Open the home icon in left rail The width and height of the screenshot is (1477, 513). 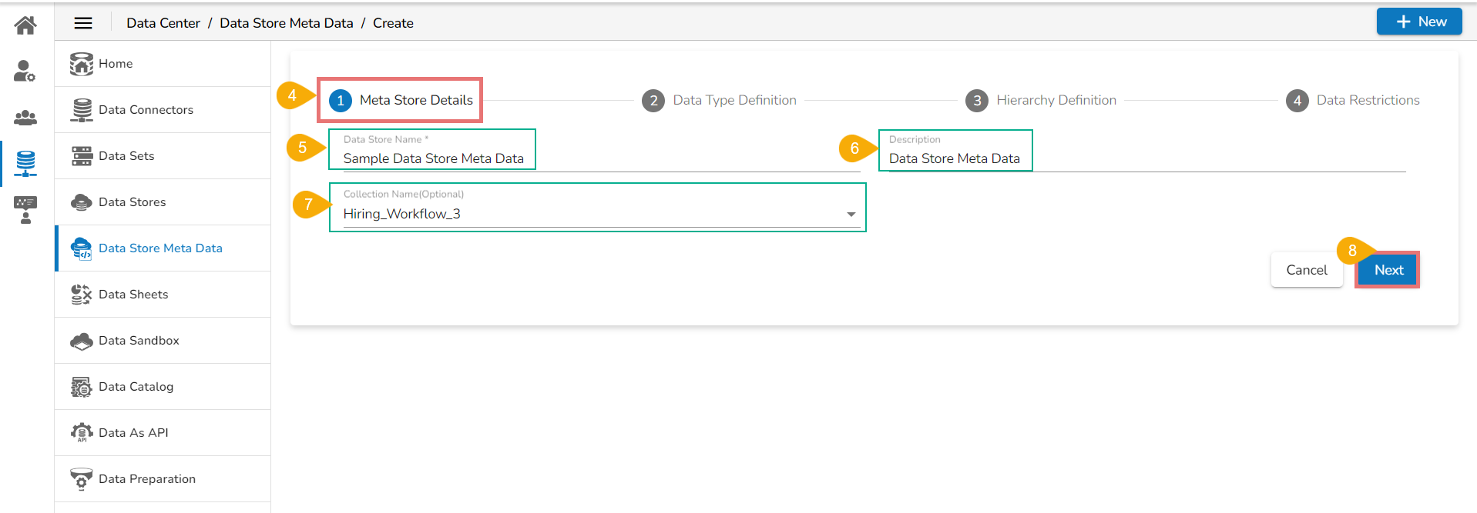pos(25,25)
